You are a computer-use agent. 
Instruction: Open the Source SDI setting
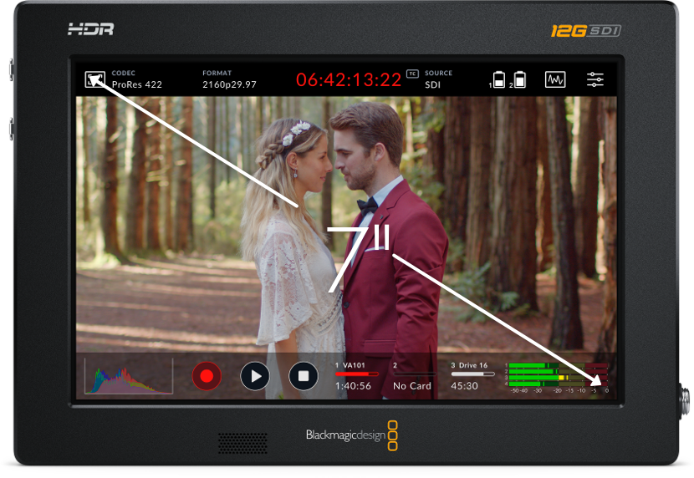point(439,79)
